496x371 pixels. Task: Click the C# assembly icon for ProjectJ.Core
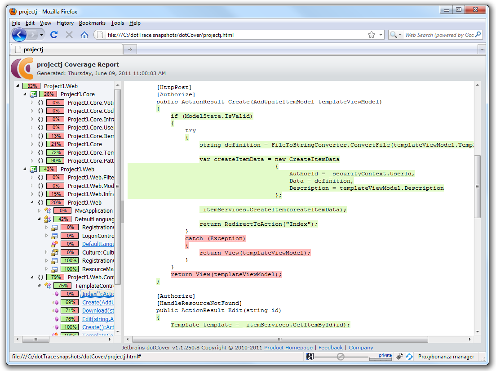[33, 94]
